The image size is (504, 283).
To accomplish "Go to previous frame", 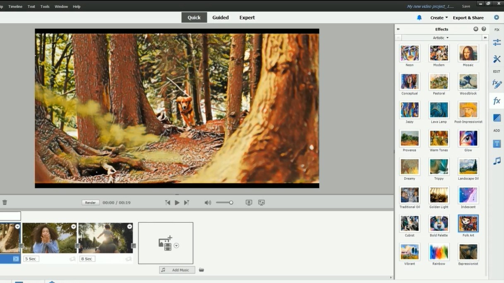I will coord(168,202).
